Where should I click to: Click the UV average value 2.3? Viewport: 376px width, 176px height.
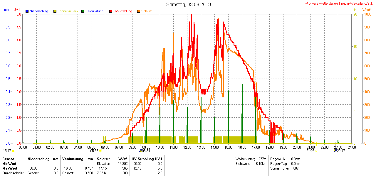pos(160,173)
